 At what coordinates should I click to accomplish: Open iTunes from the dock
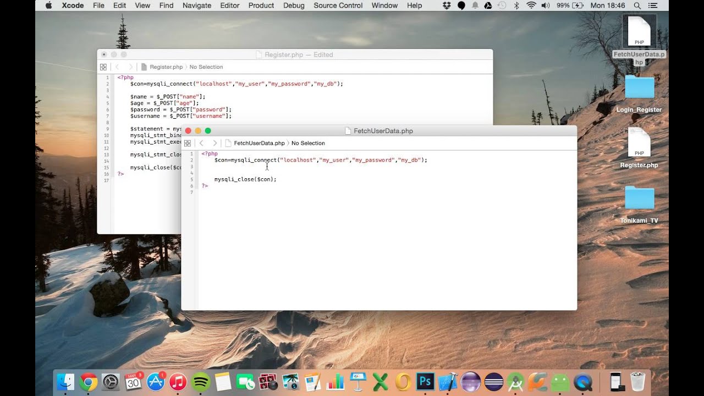(x=178, y=381)
